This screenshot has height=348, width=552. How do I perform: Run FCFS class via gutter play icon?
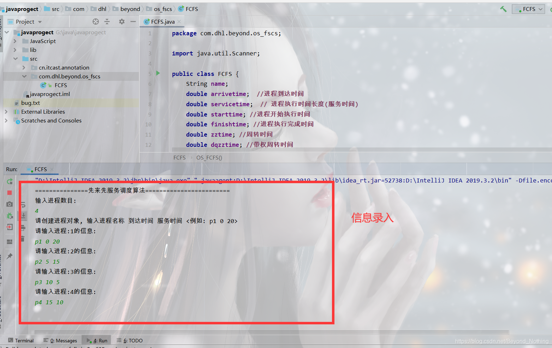pos(158,73)
